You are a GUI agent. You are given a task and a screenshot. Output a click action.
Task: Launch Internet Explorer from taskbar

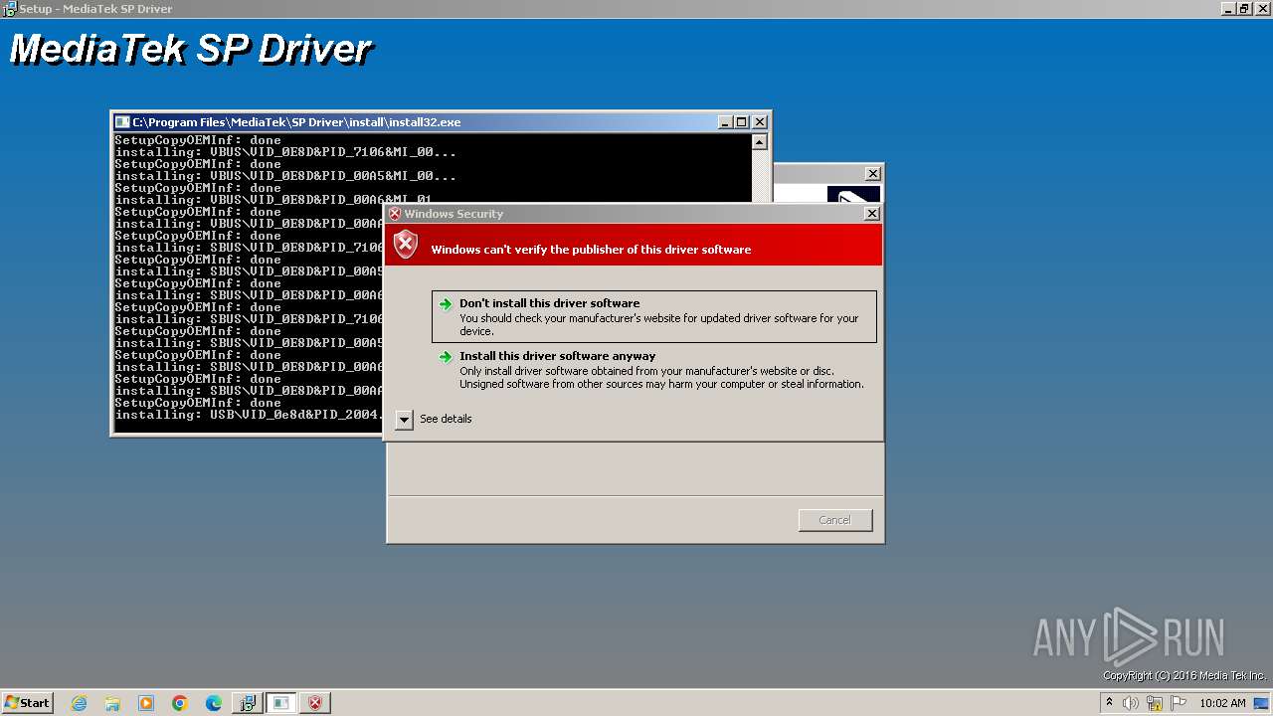pyautogui.click(x=80, y=703)
